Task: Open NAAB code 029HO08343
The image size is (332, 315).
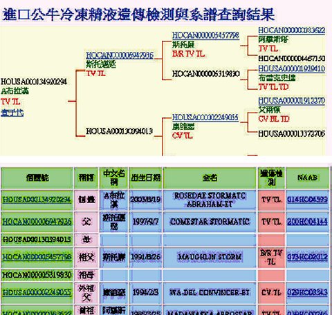Action: point(307,292)
